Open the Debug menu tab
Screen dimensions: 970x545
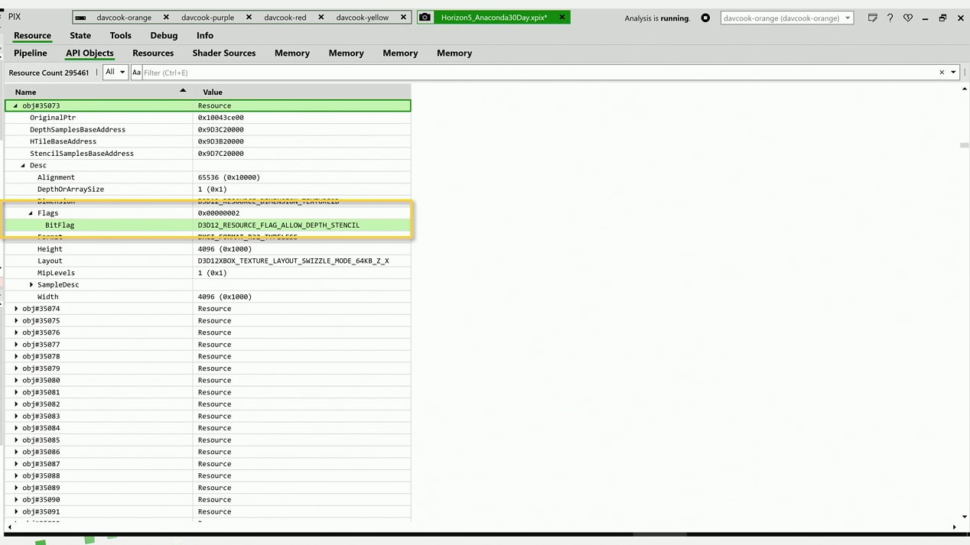[x=164, y=35]
